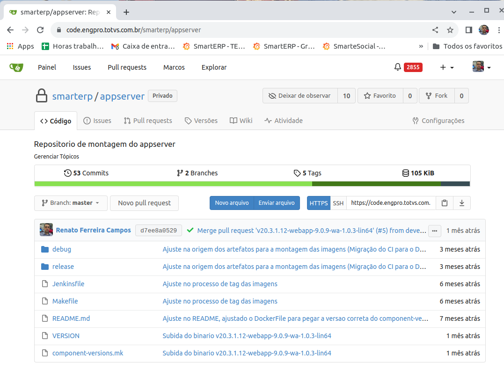The image size is (504, 369).
Task: Click the language statistics color bar
Action: pyautogui.click(x=252, y=184)
